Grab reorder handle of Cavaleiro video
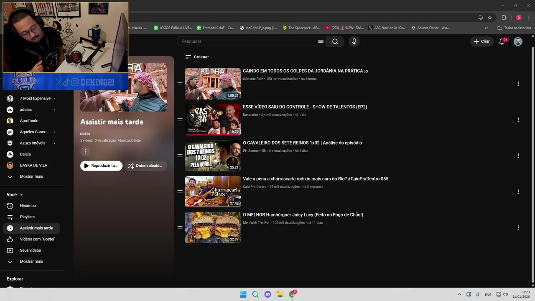This screenshot has width=535, height=301. pyautogui.click(x=180, y=156)
